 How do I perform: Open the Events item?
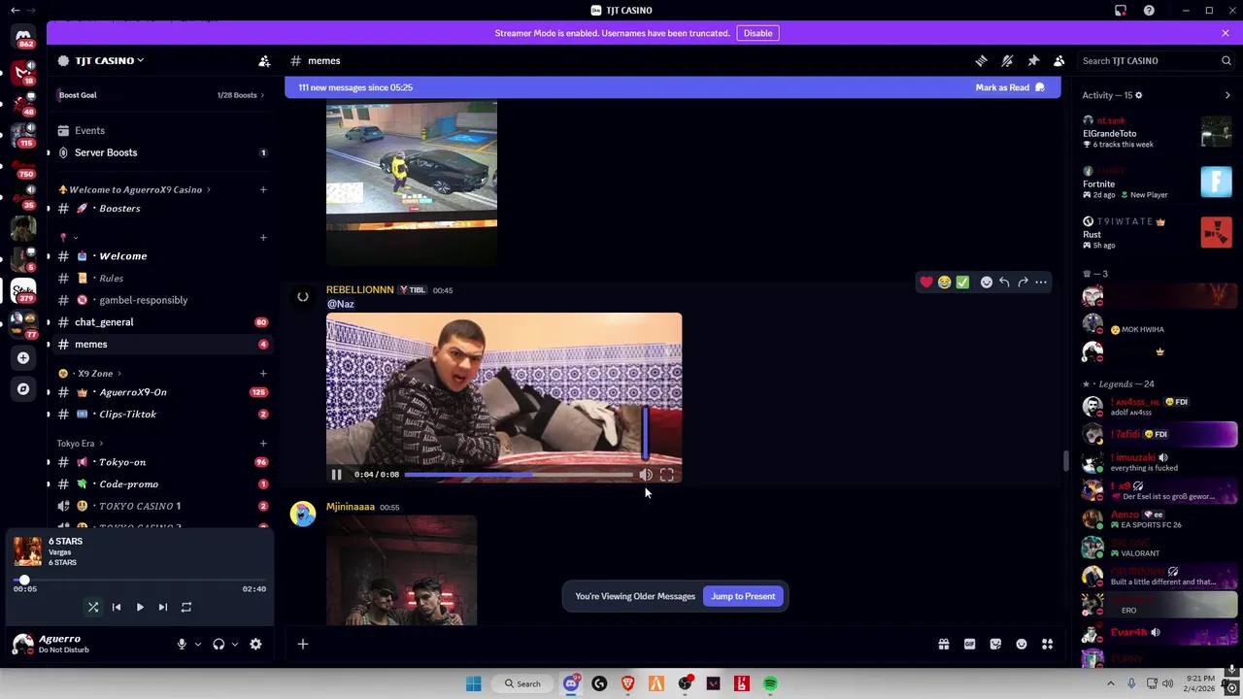tap(160, 130)
